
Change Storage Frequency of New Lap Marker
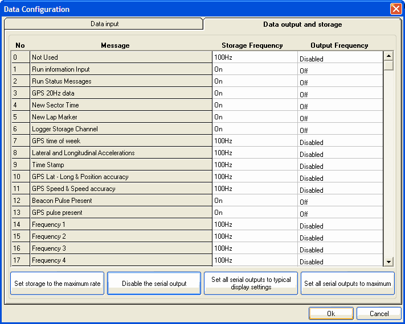pos(255,117)
